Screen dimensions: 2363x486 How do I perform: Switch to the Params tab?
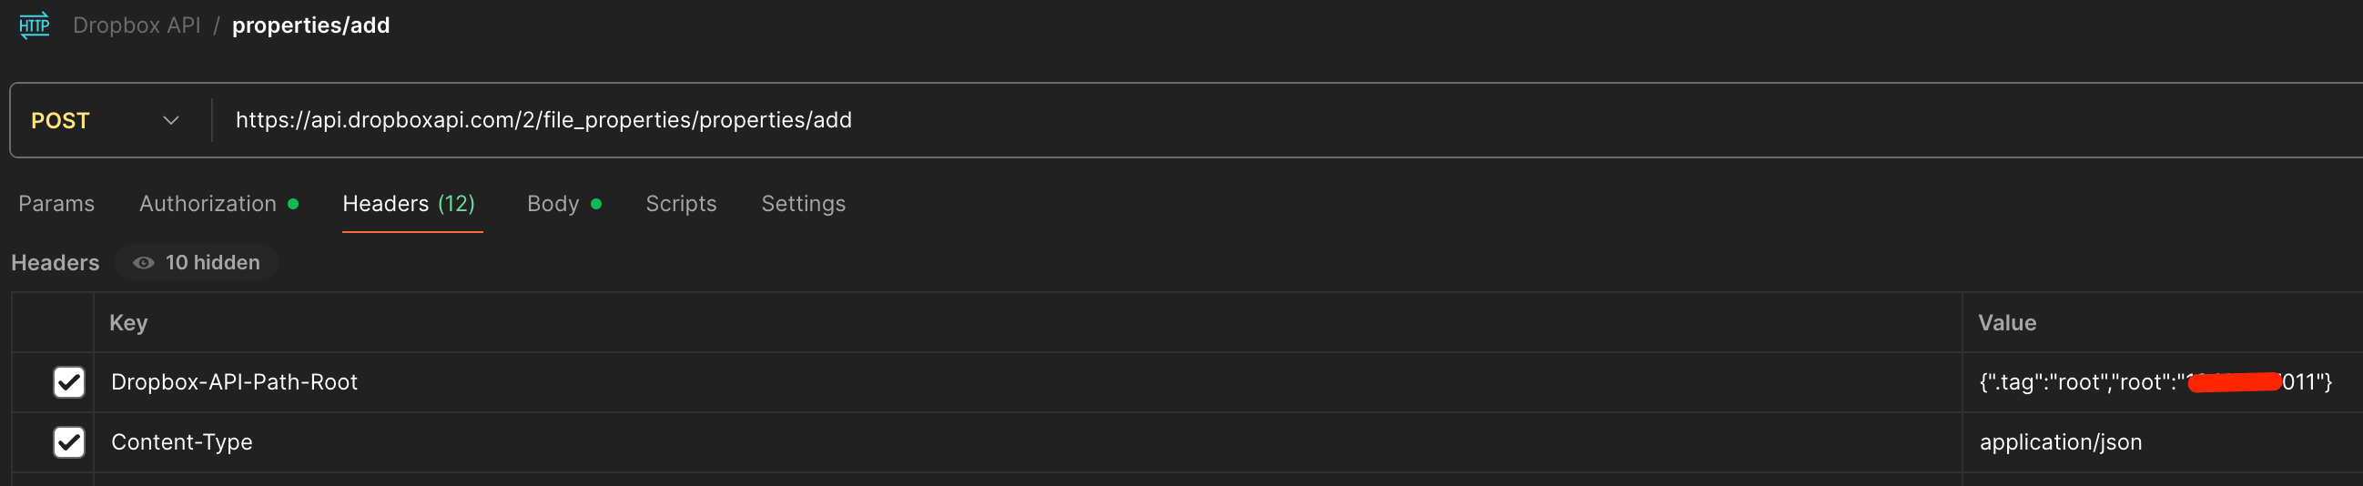tap(56, 204)
